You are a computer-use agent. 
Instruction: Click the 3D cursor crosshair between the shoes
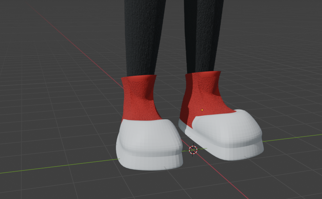(193, 149)
